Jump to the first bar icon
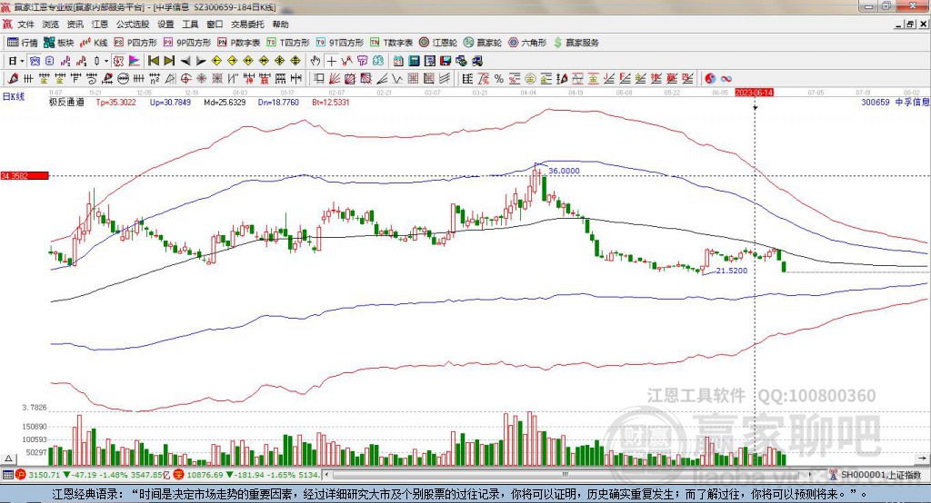The height and width of the screenshot is (503, 931). (x=154, y=61)
